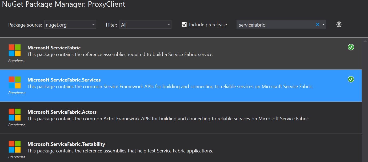Click the Microsoft.ServiceFabric.Actors package logo

(14, 114)
